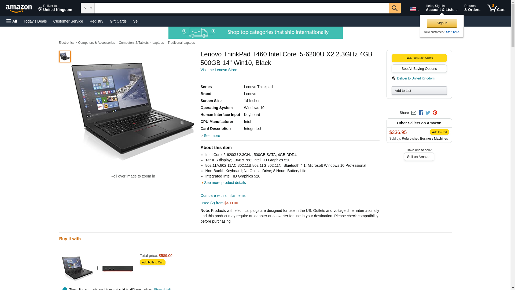Click the search magnifier button
Screen dimensions: 515x290
[x=395, y=8]
